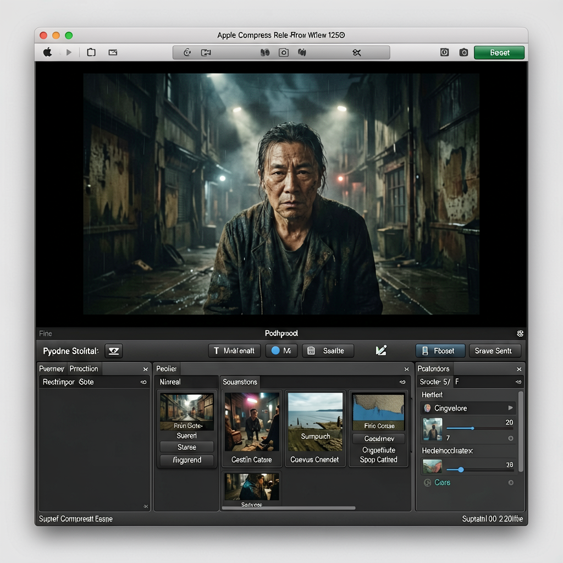Click the blue Fboset button
563x563 pixels.
[440, 351]
